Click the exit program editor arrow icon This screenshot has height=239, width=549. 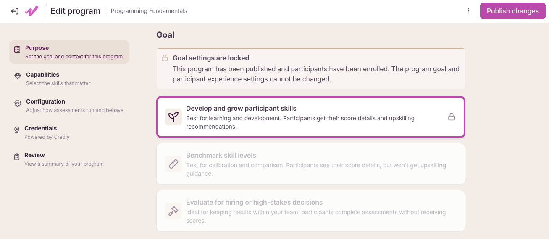click(15, 11)
